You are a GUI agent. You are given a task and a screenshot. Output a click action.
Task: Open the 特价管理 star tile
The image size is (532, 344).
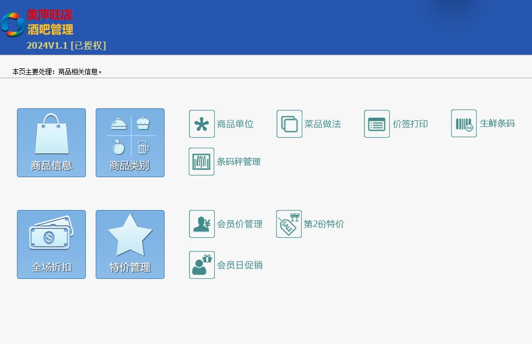tap(130, 244)
